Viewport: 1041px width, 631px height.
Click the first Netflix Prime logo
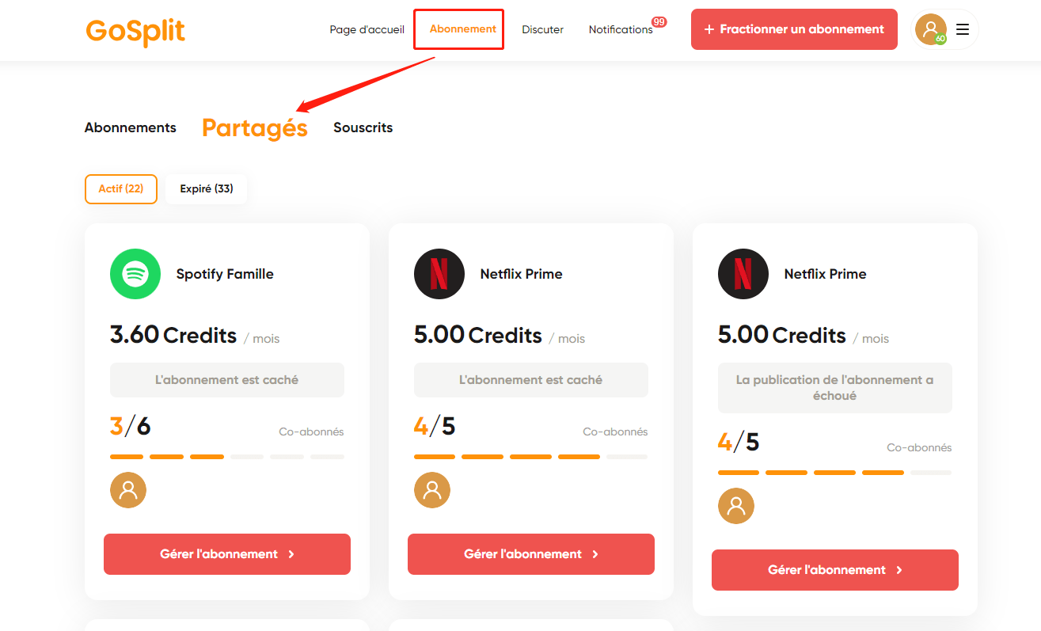click(x=439, y=274)
